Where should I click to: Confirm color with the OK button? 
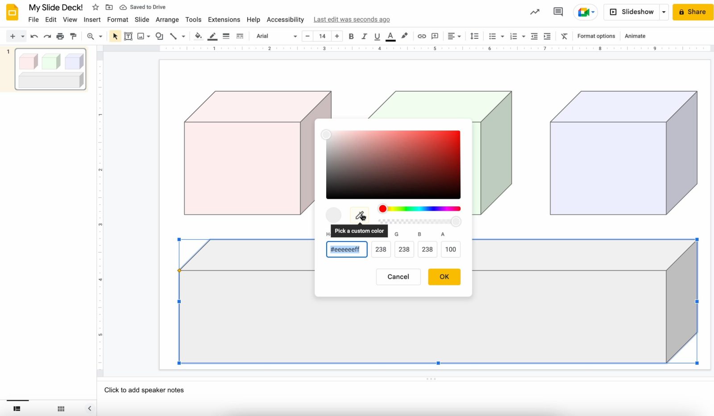click(x=444, y=277)
